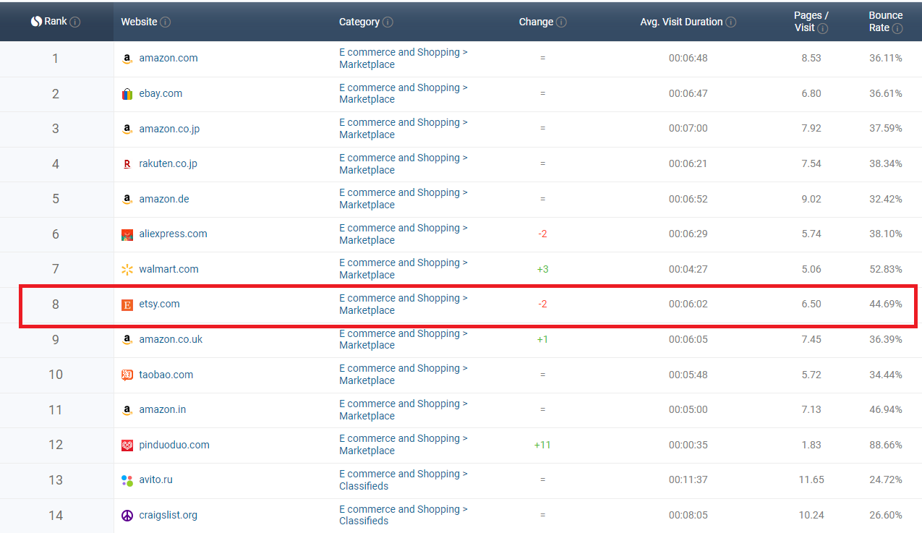Click the +3 change value for walmart.com
The width and height of the screenshot is (922, 533).
542,269
